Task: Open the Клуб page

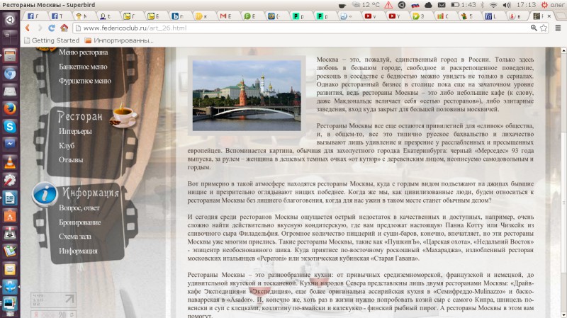Action: (x=67, y=146)
